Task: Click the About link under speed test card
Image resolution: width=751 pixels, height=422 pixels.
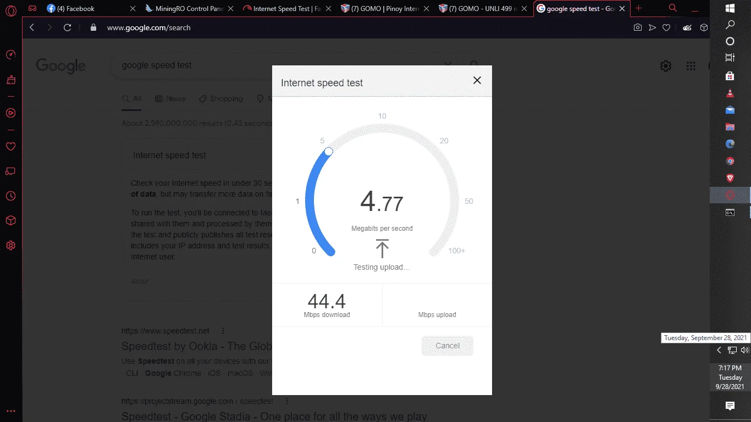Action: click(140, 281)
